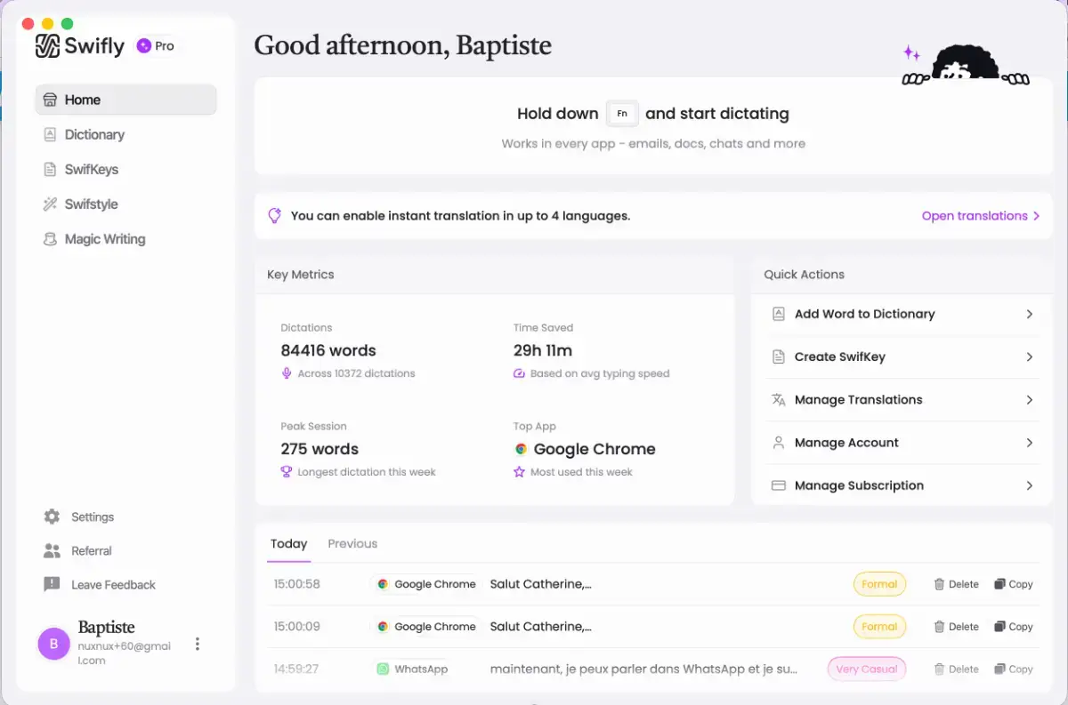This screenshot has height=705, width=1068.
Task: Open Swifstyle magic wand icon
Action: tap(50, 204)
